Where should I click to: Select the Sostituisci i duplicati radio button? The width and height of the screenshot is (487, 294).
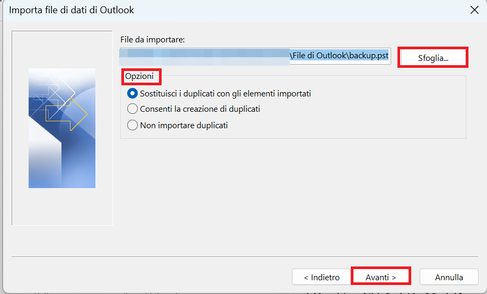pyautogui.click(x=132, y=93)
